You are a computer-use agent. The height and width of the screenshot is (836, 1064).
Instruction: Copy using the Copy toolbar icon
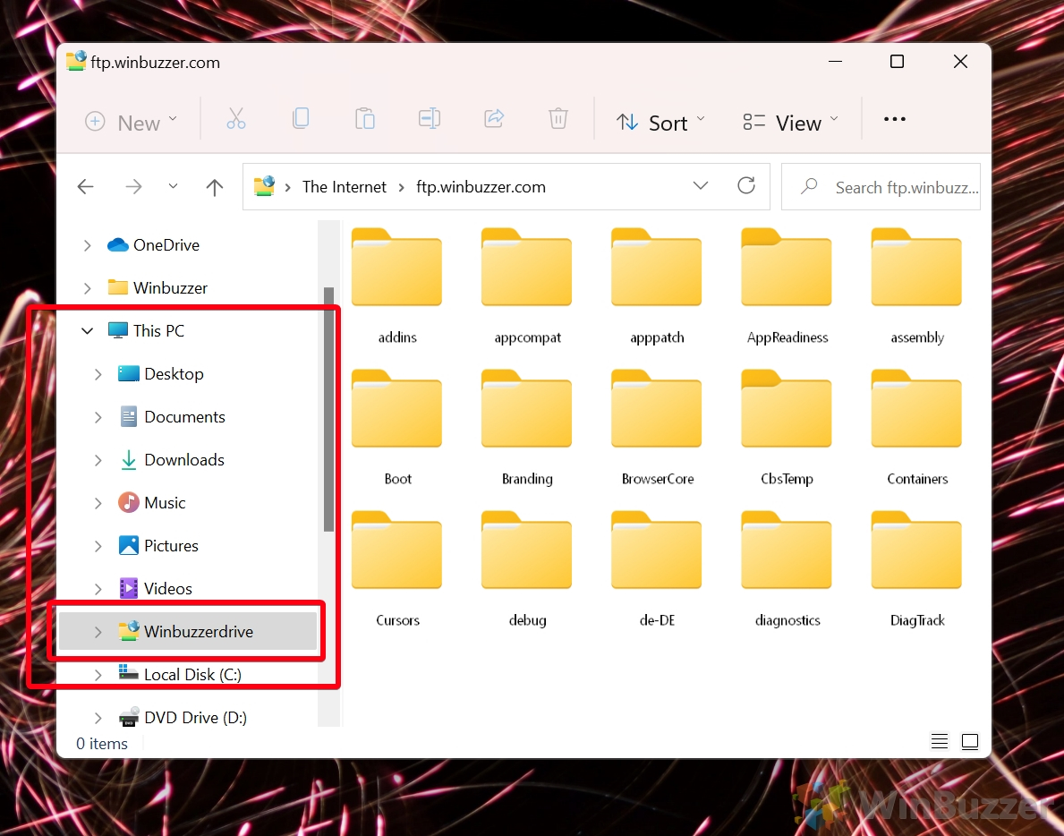click(x=301, y=118)
